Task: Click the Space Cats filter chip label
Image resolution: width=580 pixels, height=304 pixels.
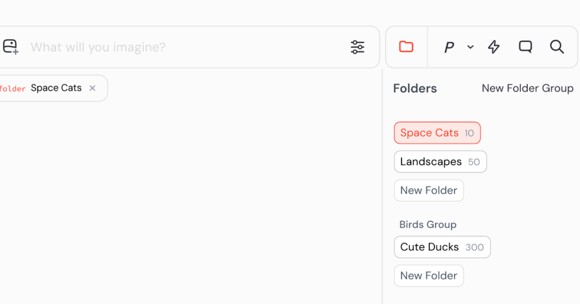Action: pyautogui.click(x=56, y=88)
